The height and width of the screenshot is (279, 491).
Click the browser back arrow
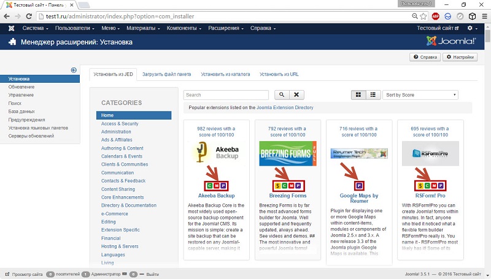7,17
